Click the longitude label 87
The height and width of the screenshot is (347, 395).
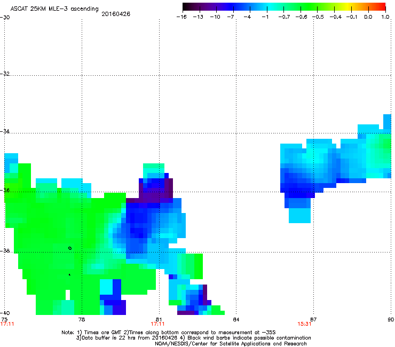point(313,320)
